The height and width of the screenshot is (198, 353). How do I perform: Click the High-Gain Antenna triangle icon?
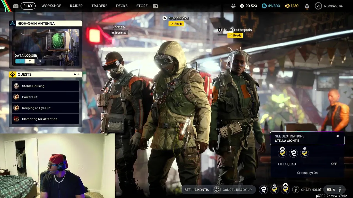[x=12, y=23]
